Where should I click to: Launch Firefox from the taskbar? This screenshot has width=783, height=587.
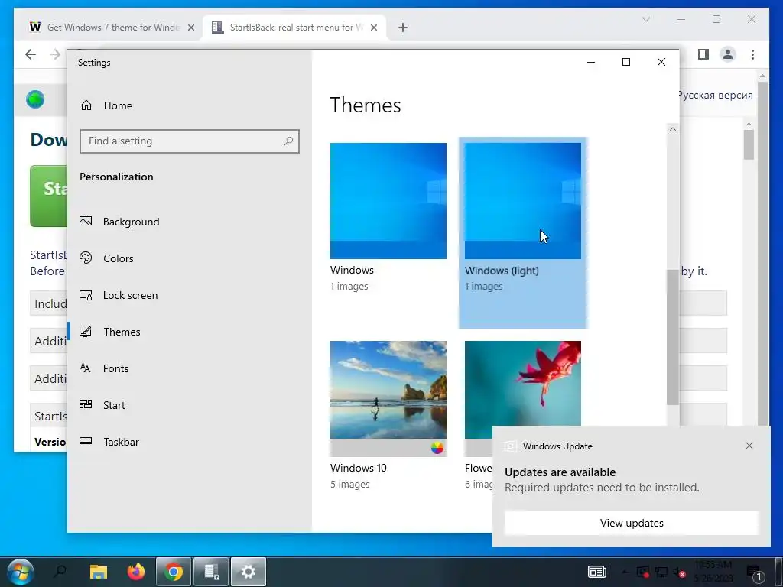[136, 572]
